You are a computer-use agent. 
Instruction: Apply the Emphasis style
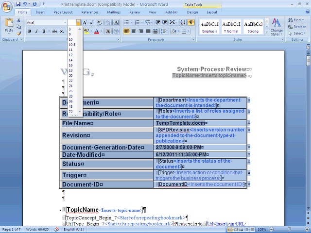click(x=209, y=27)
